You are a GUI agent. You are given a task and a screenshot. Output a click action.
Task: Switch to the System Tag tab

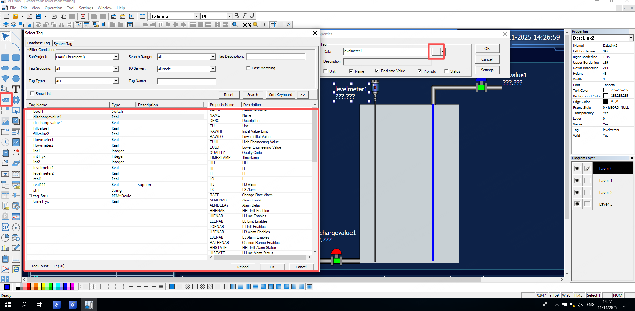click(63, 44)
